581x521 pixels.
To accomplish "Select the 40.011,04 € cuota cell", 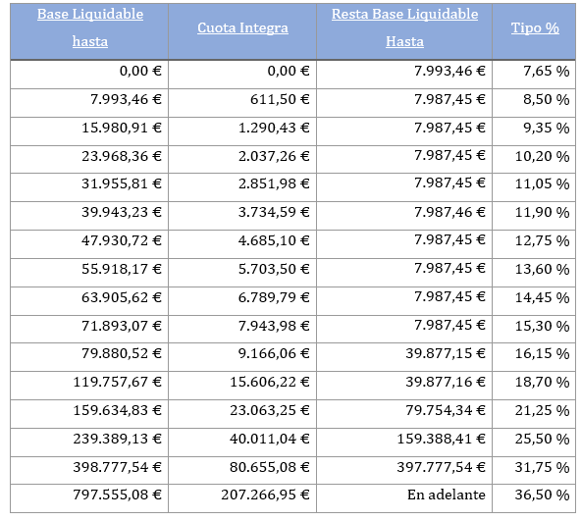I will (x=242, y=443).
